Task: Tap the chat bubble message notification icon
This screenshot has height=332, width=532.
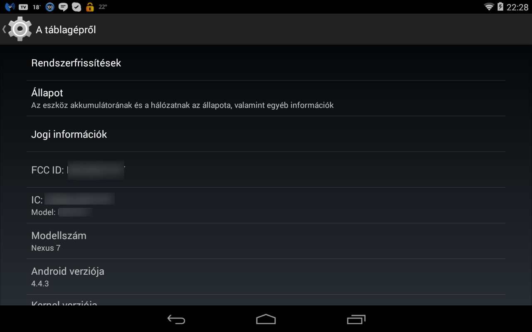Action: (x=63, y=7)
